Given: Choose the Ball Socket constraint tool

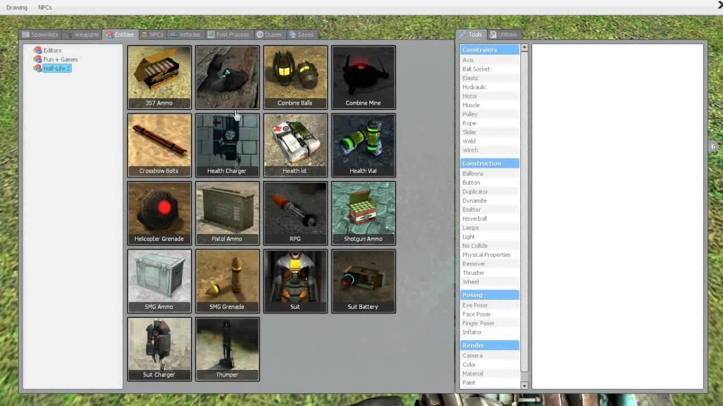Looking at the screenshot, I should [x=490, y=69].
